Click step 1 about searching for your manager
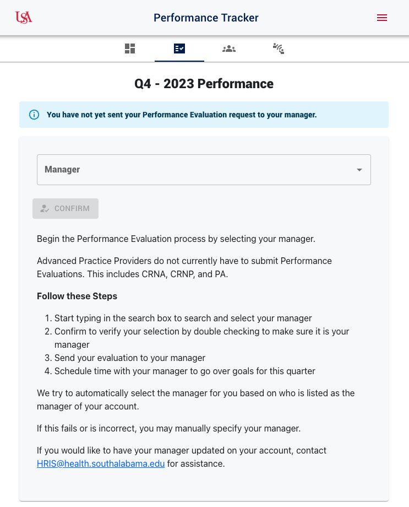Screen dimensions: 409x507 click(x=183, y=318)
